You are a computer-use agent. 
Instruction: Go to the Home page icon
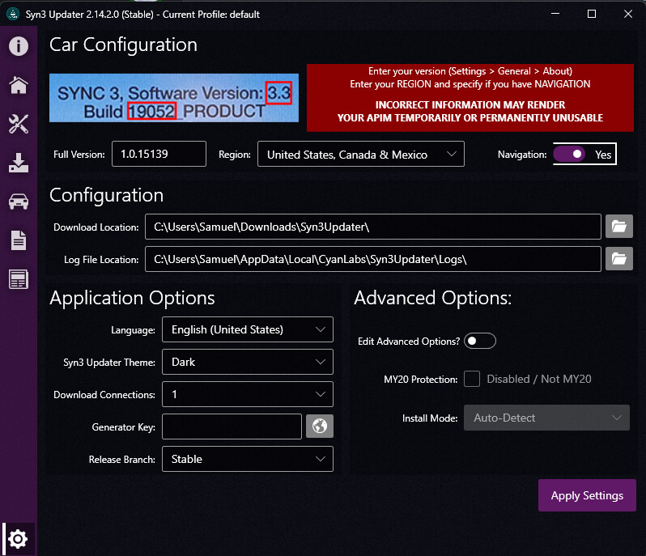point(18,85)
